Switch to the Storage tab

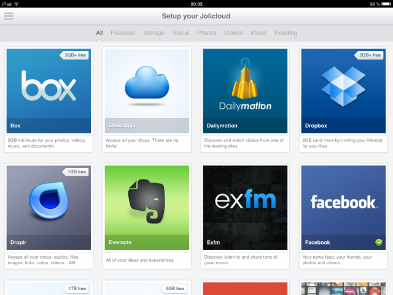pyautogui.click(x=154, y=33)
